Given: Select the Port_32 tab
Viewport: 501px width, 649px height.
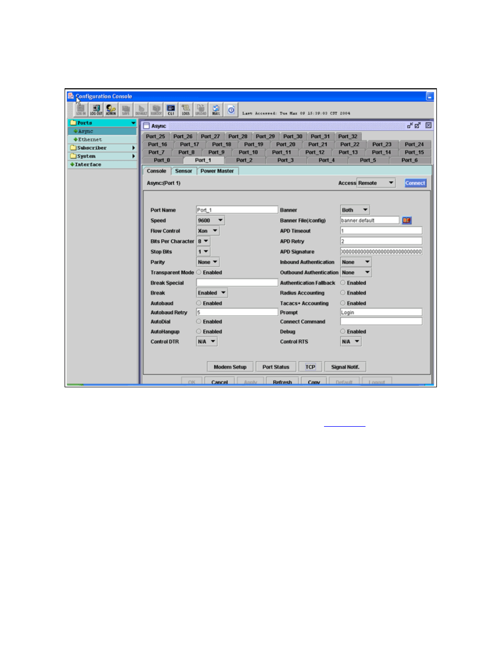Looking at the screenshot, I should 348,136.
